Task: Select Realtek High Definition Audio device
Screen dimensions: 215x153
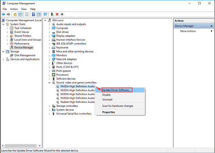Action: (77, 102)
